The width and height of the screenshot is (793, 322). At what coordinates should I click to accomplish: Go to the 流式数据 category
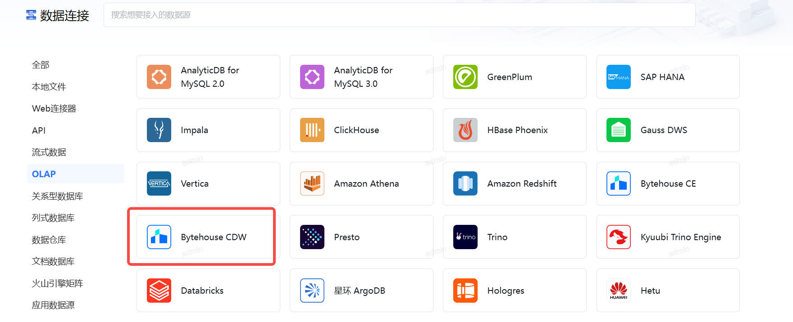coord(49,152)
